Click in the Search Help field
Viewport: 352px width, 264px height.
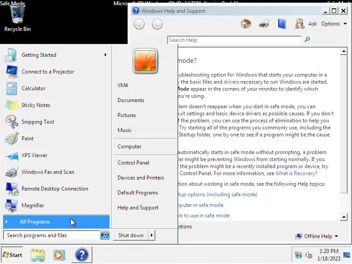[x=234, y=40]
